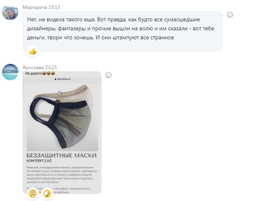Image resolution: width=279 pixels, height=201 pixels.
Task: Click the bonhome.ru address in the screenshot
Action: (x=64, y=79)
